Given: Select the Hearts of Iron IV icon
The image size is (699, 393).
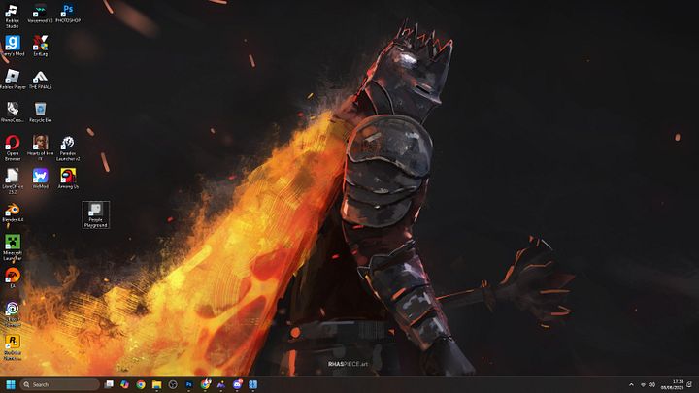Looking at the screenshot, I should 40,147.
